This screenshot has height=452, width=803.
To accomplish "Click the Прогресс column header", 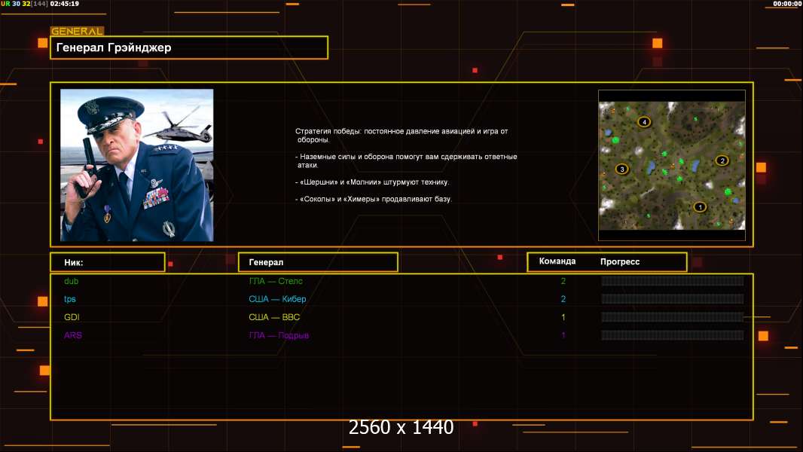I will [620, 261].
